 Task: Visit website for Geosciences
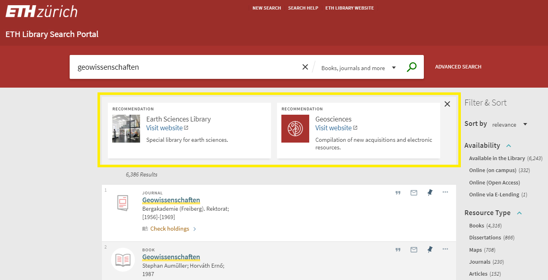[x=336, y=128]
